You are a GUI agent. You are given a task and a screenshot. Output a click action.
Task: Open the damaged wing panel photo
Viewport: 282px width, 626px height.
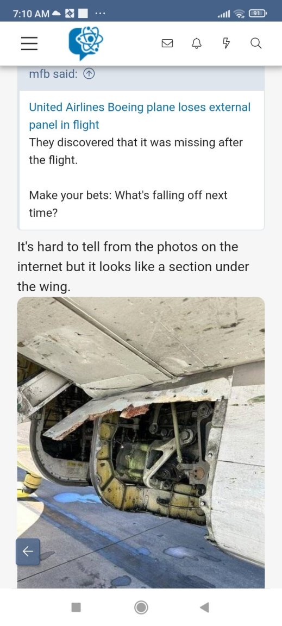click(141, 442)
